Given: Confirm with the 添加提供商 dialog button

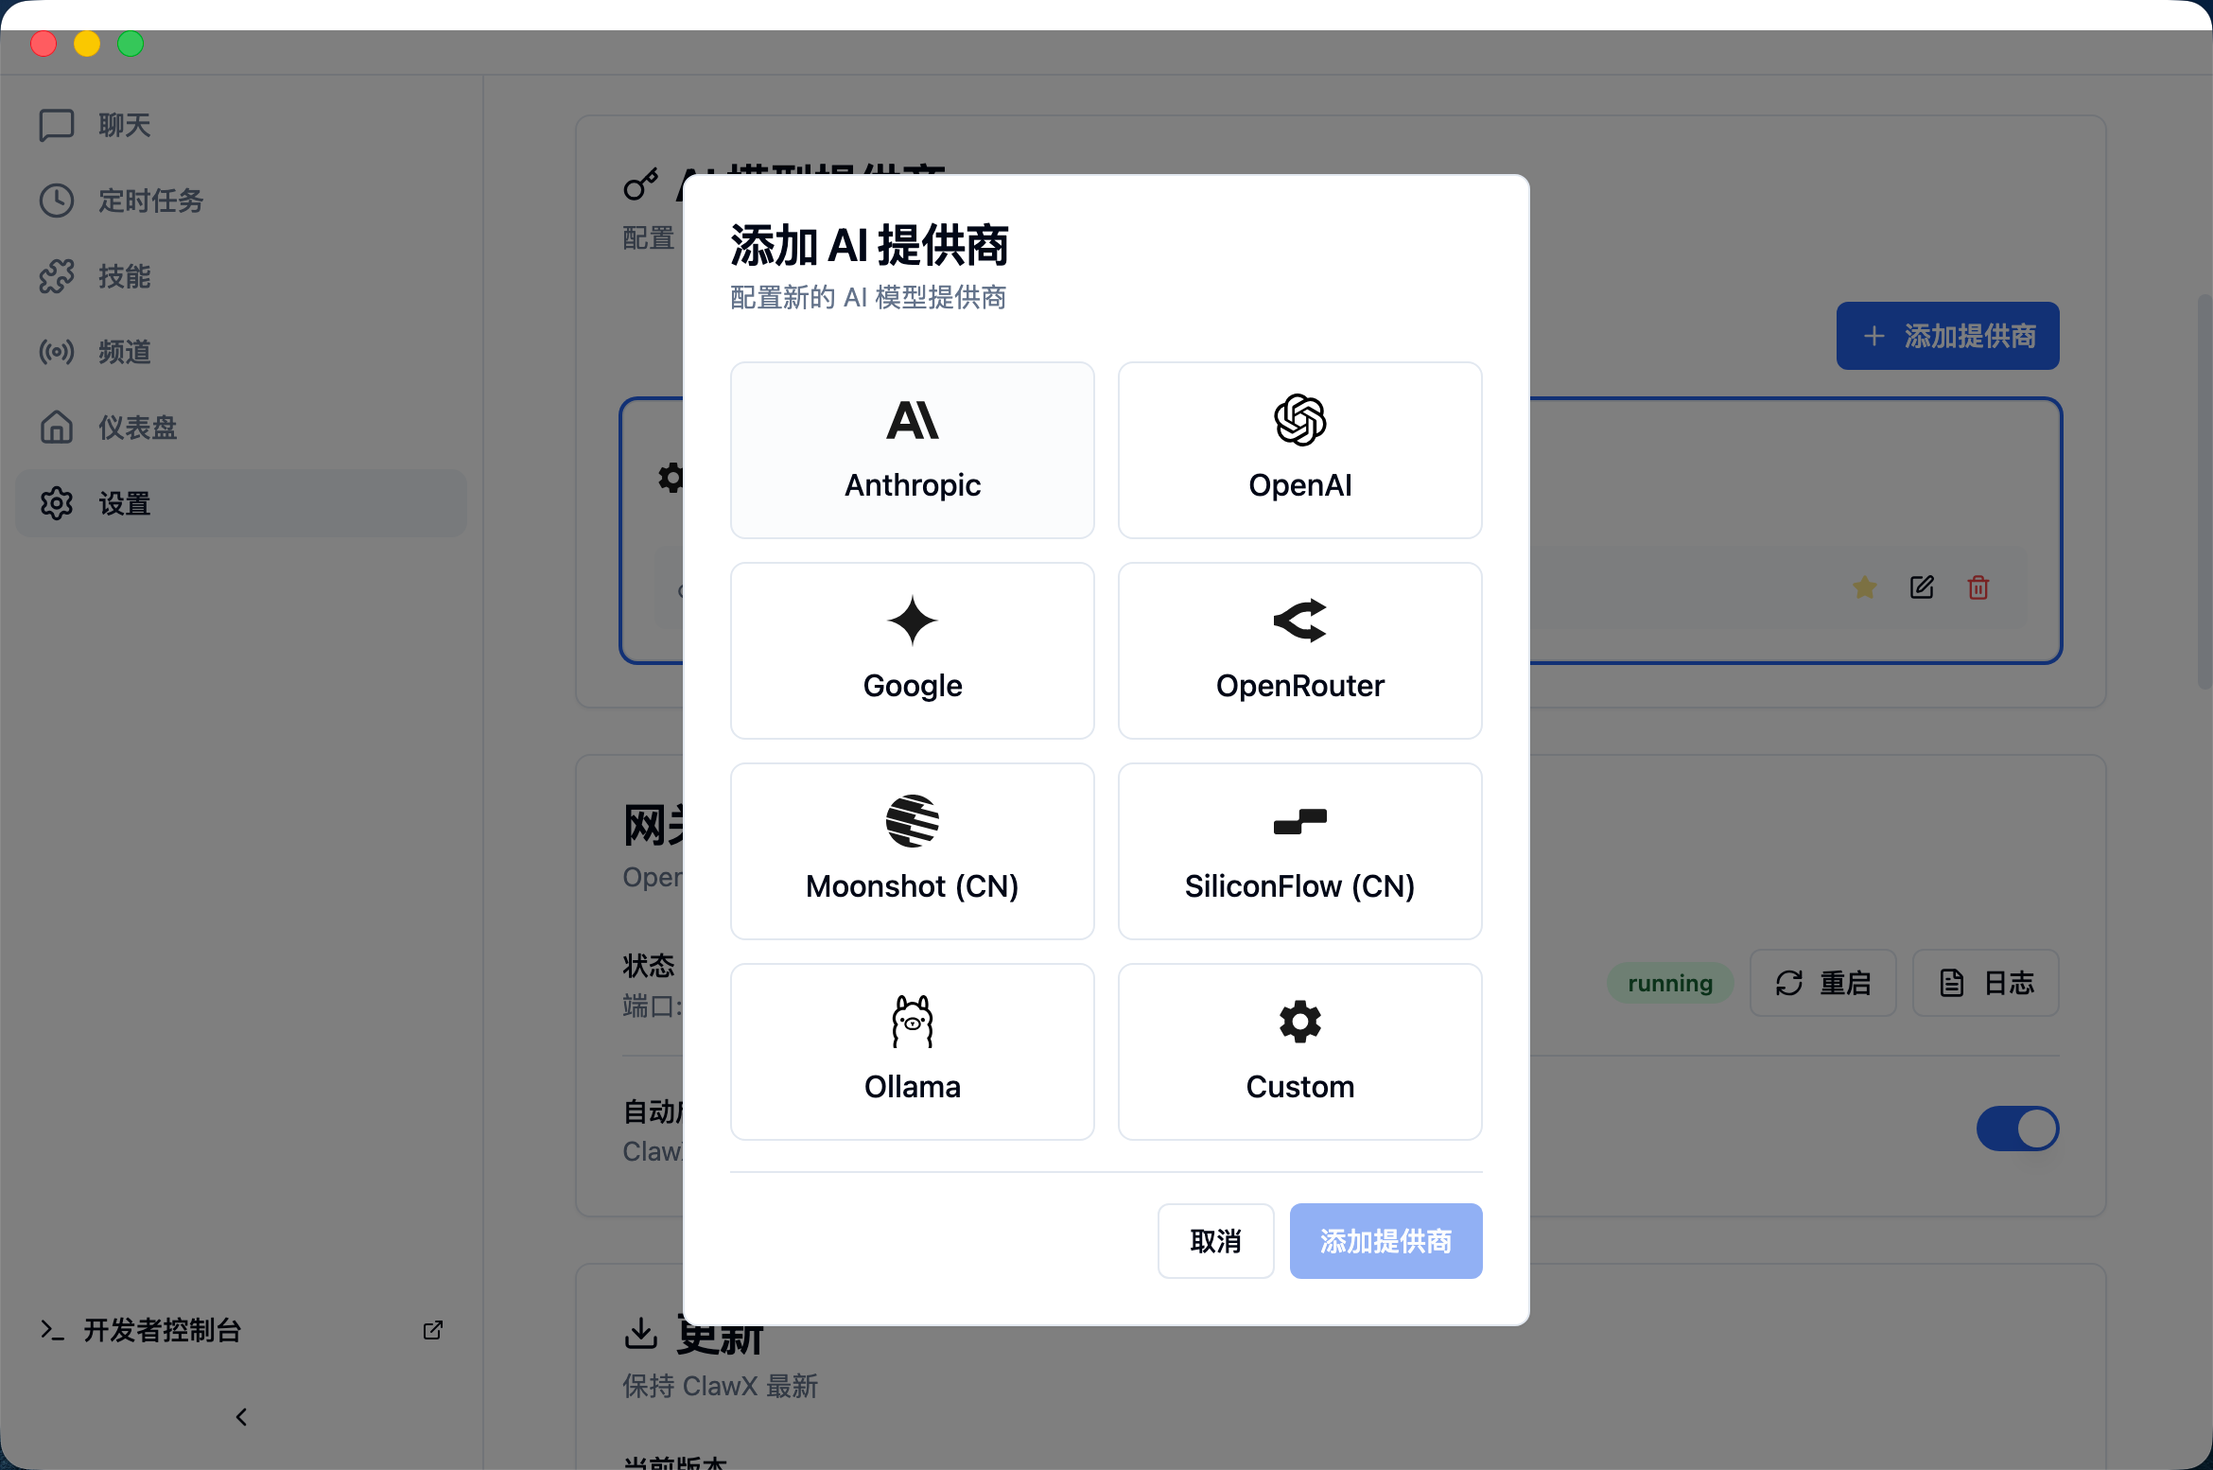Looking at the screenshot, I should pos(1385,1241).
